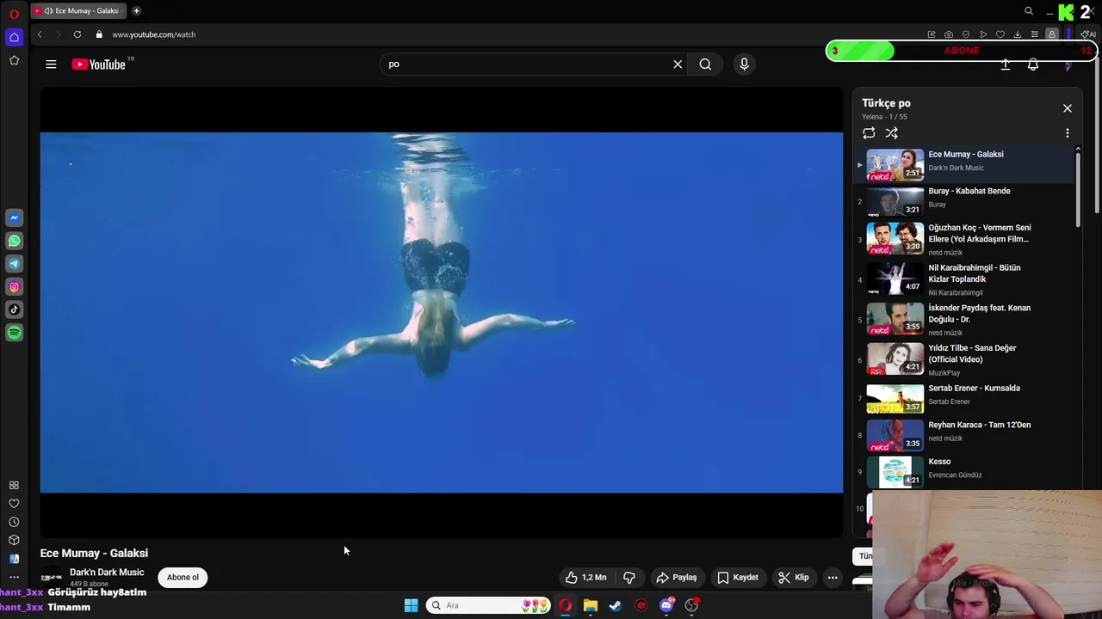The height and width of the screenshot is (619, 1102).
Task: Open Opera bookmarks star in sidebar
Action: pyautogui.click(x=14, y=60)
